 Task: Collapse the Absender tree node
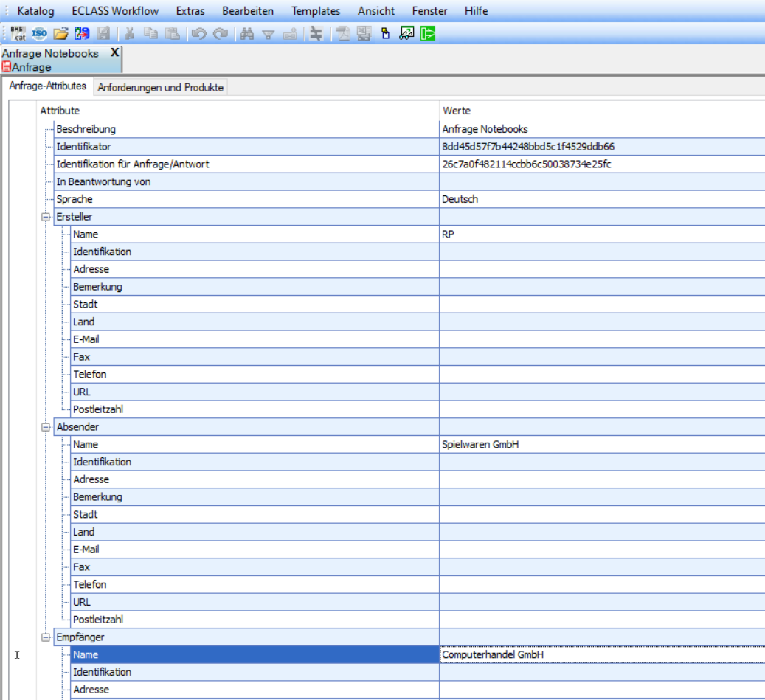tap(47, 427)
